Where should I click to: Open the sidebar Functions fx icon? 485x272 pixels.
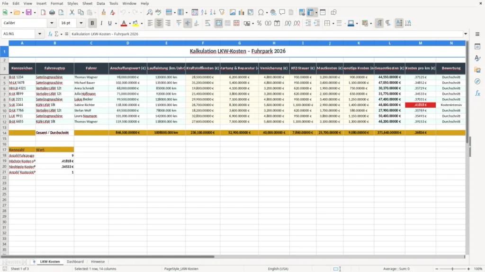pos(477,93)
